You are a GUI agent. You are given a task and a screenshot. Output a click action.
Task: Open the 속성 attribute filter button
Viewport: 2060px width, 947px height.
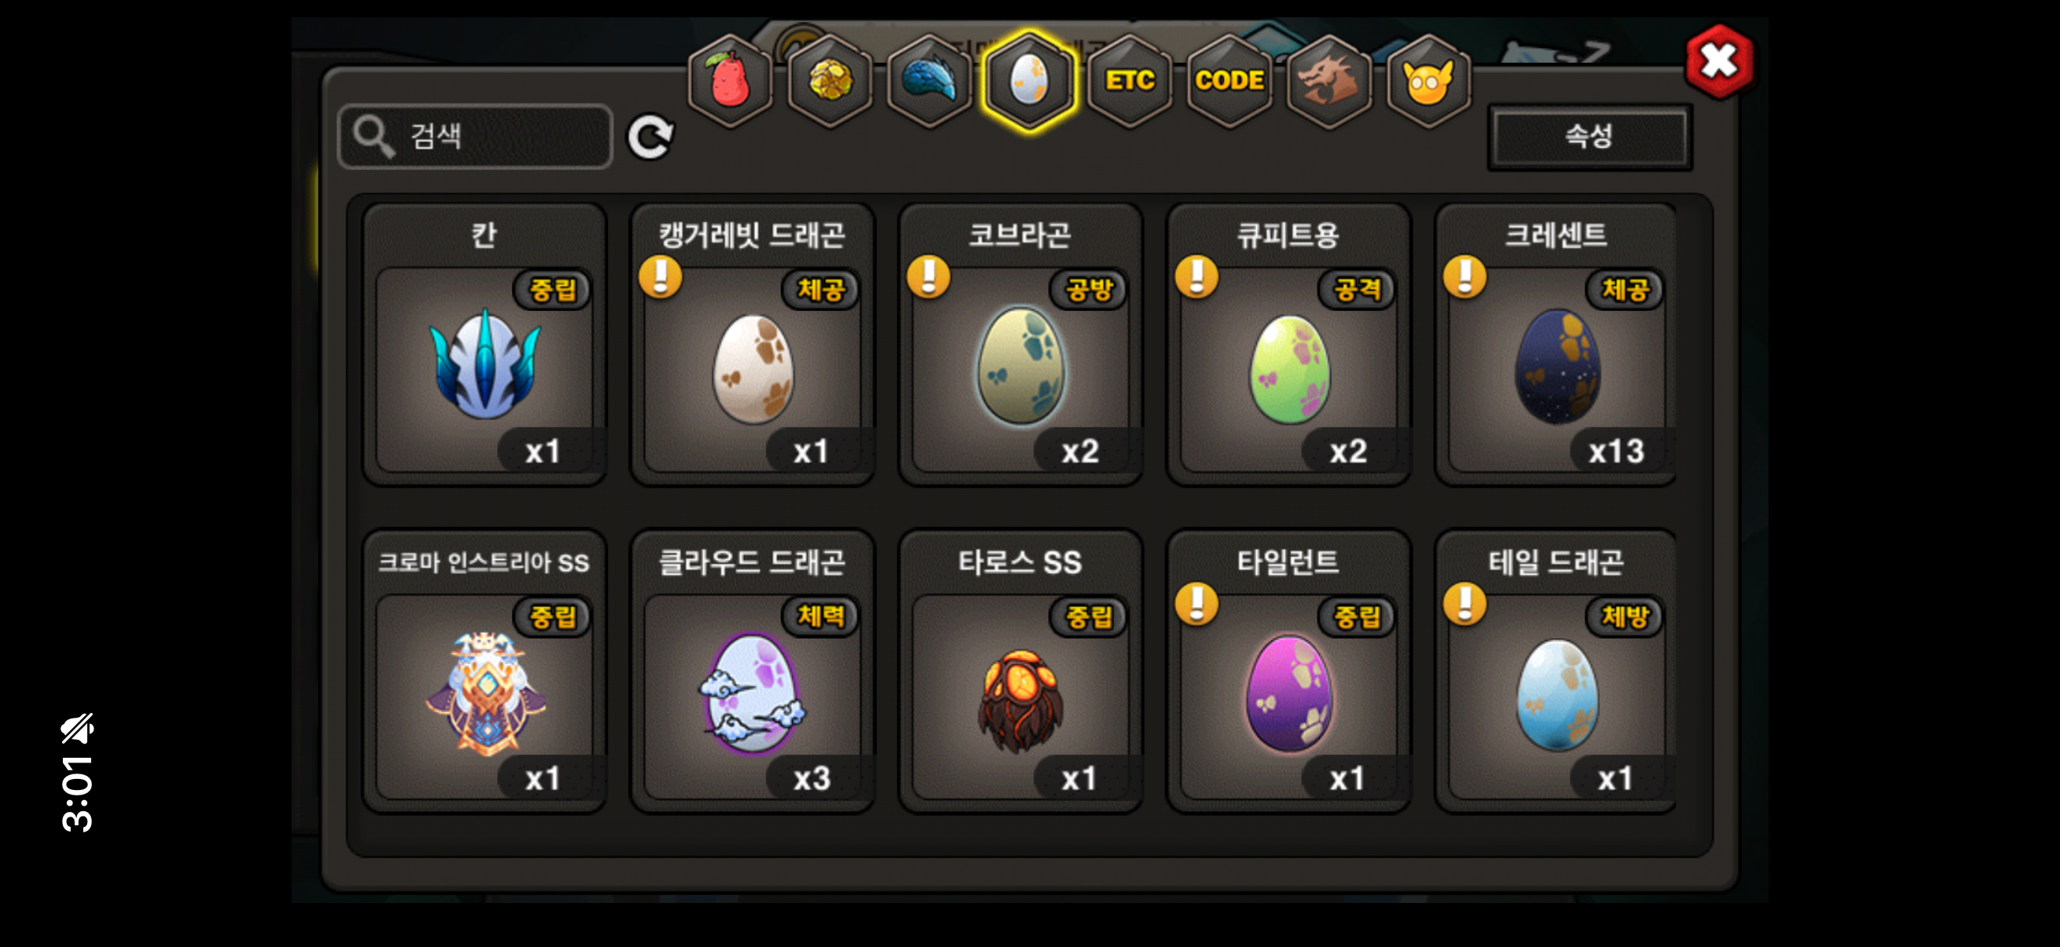[1589, 137]
